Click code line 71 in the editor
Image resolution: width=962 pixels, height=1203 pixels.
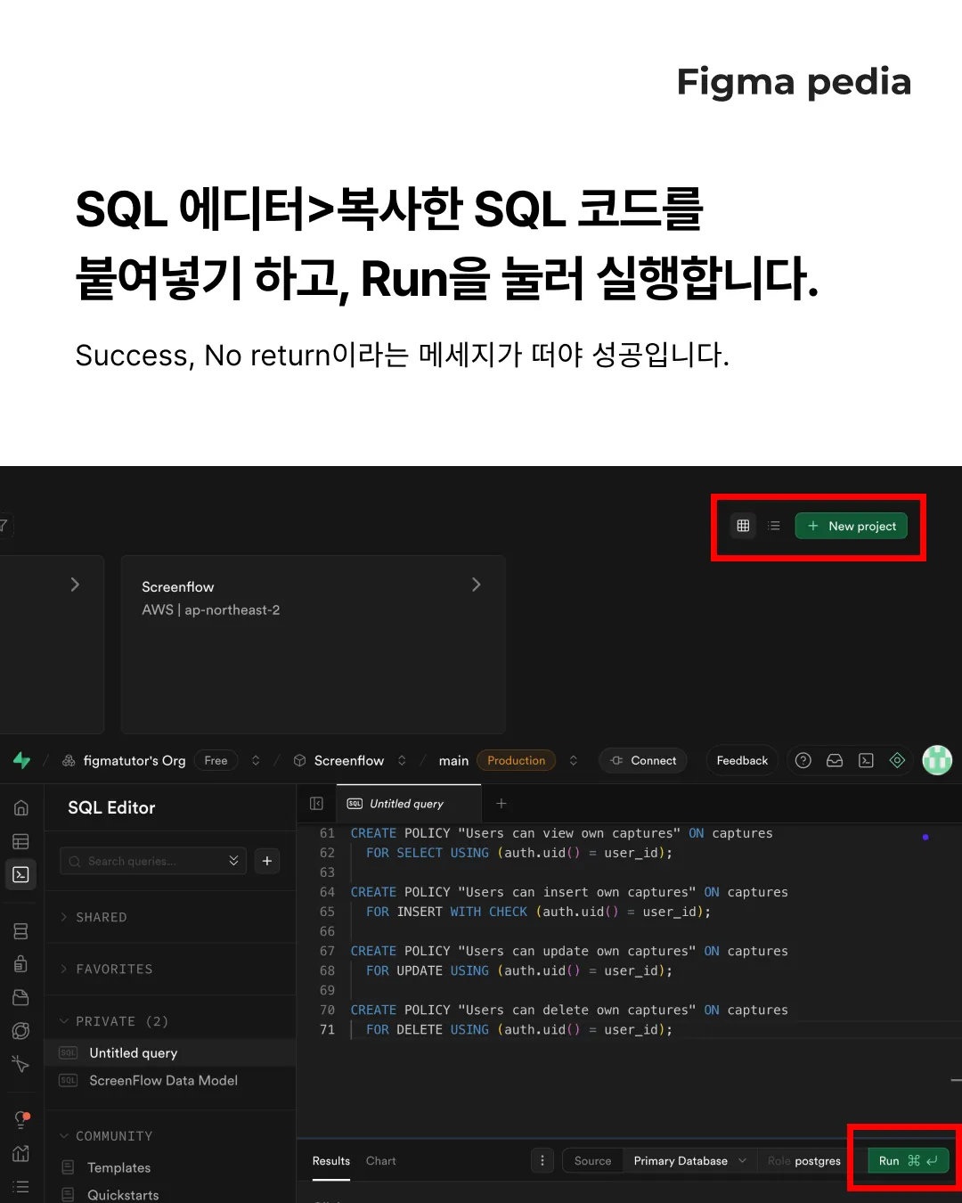(x=519, y=1029)
